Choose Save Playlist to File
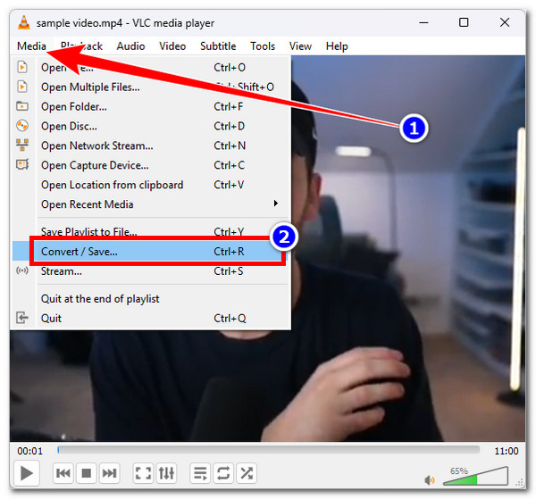536x499 pixels. pos(151,231)
